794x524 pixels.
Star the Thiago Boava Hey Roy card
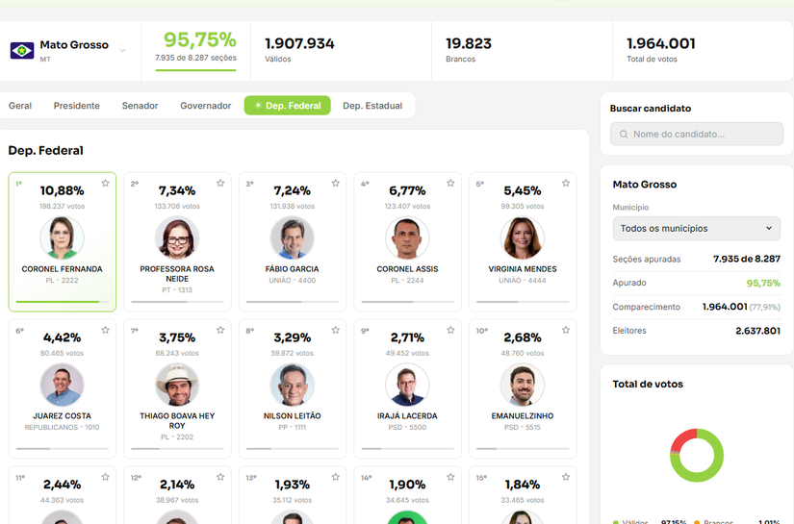pos(220,330)
